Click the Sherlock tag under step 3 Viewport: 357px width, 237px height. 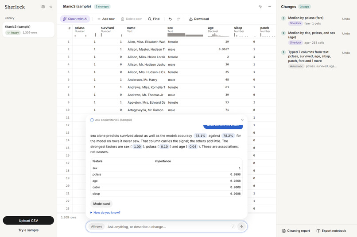tap(295, 23)
